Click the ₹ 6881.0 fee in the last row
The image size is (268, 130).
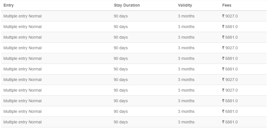pos(230,122)
